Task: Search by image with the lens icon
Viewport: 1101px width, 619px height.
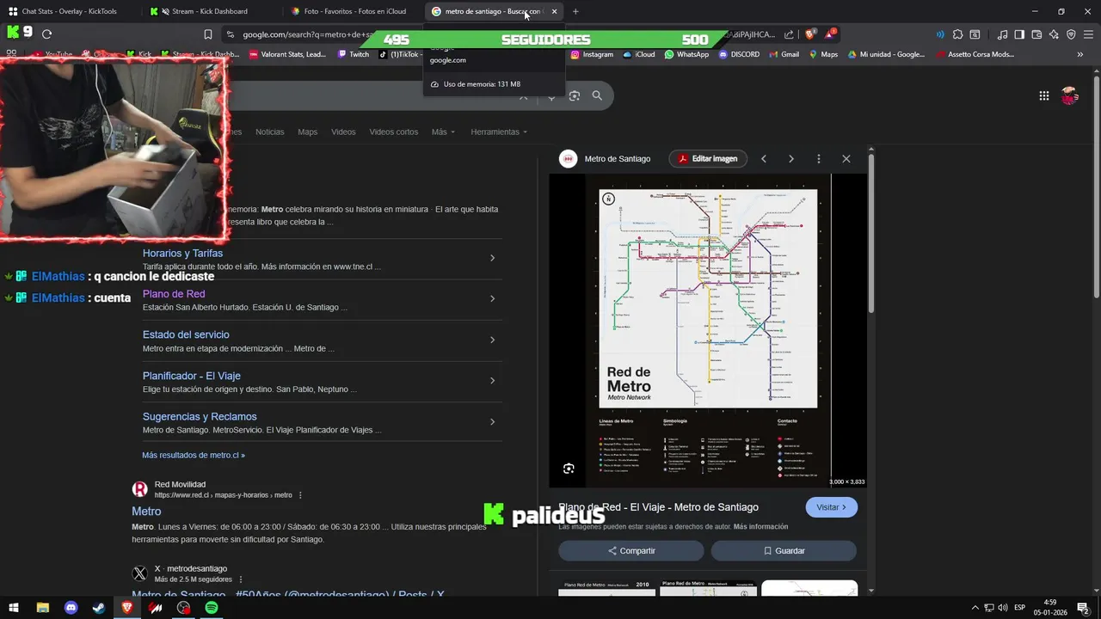Action: tap(575, 95)
